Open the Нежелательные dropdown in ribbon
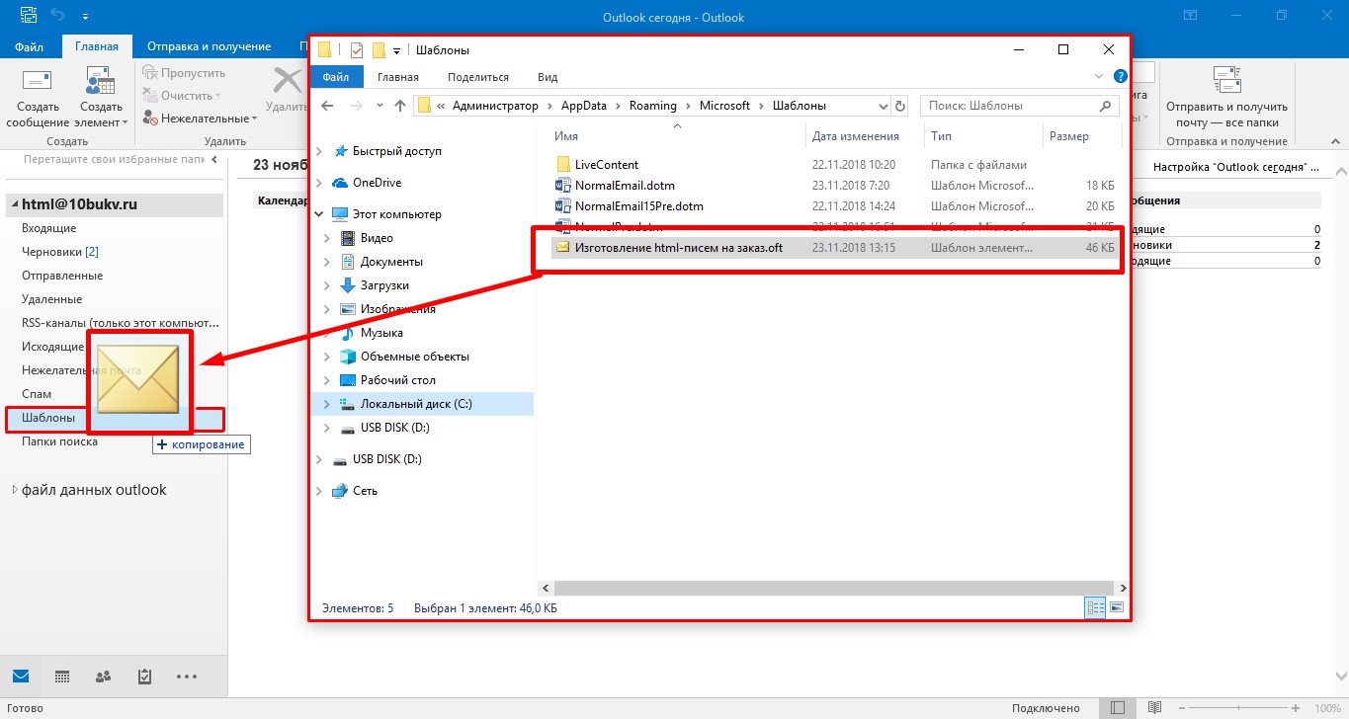Image resolution: width=1349 pixels, height=719 pixels. tap(200, 119)
